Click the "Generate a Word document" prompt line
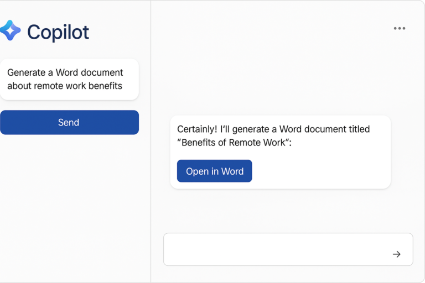The image size is (425, 283). tap(65, 72)
